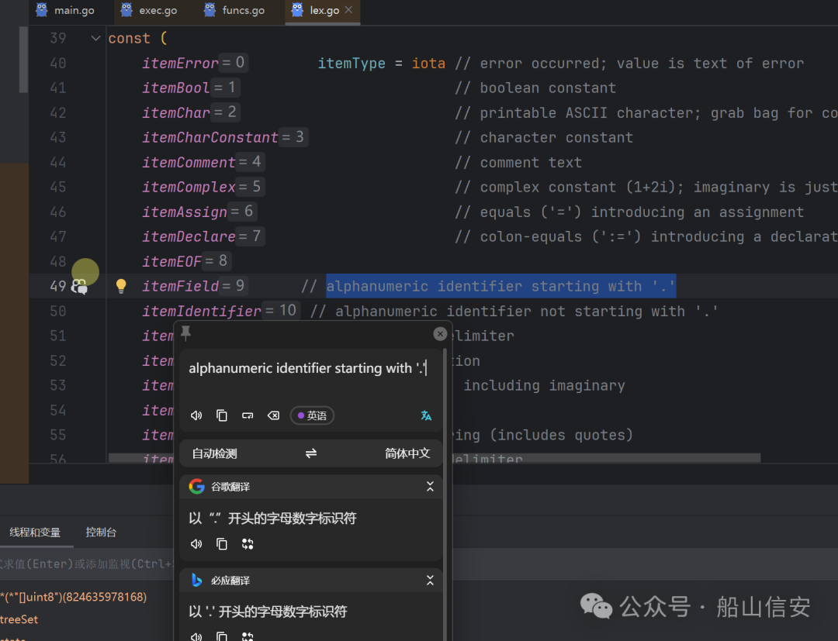Image resolution: width=838 pixels, height=641 pixels.
Task: Click the 必应翻译 section title
Action: point(230,581)
